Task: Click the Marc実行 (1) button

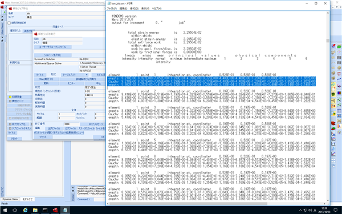Action: [x=46, y=79]
